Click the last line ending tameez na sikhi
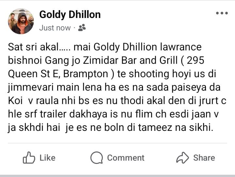 coord(110,128)
